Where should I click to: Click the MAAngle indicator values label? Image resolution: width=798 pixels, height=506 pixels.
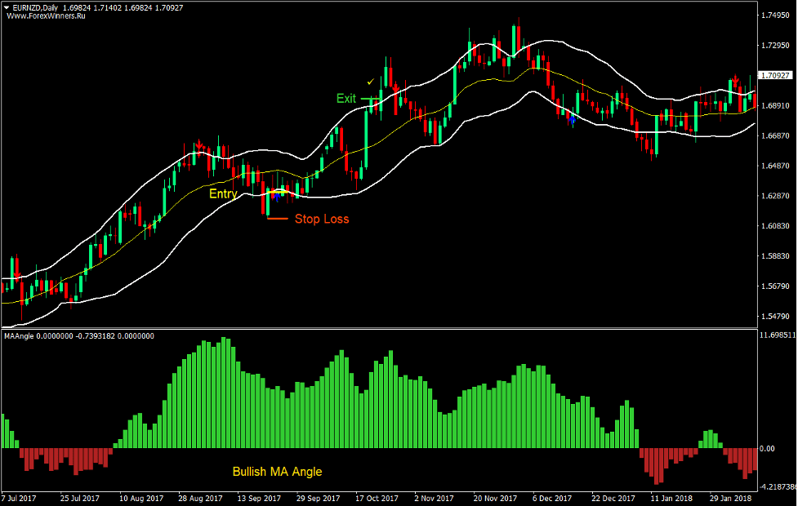(78, 335)
